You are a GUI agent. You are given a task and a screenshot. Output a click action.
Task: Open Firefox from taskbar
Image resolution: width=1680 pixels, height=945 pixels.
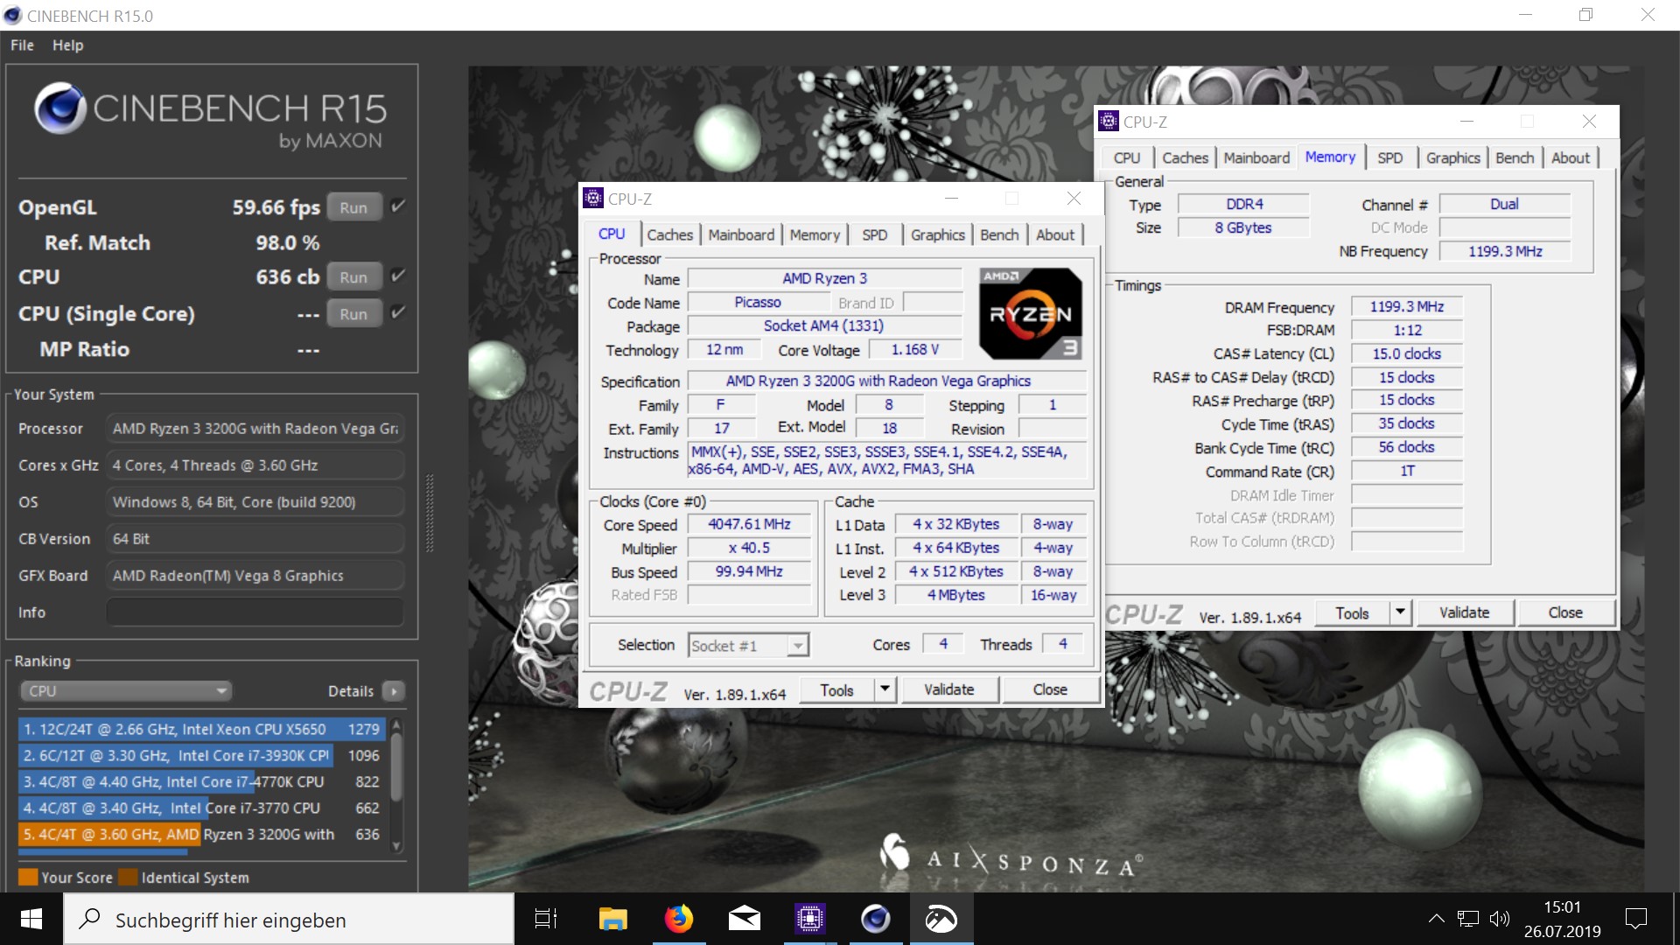[x=678, y=919]
